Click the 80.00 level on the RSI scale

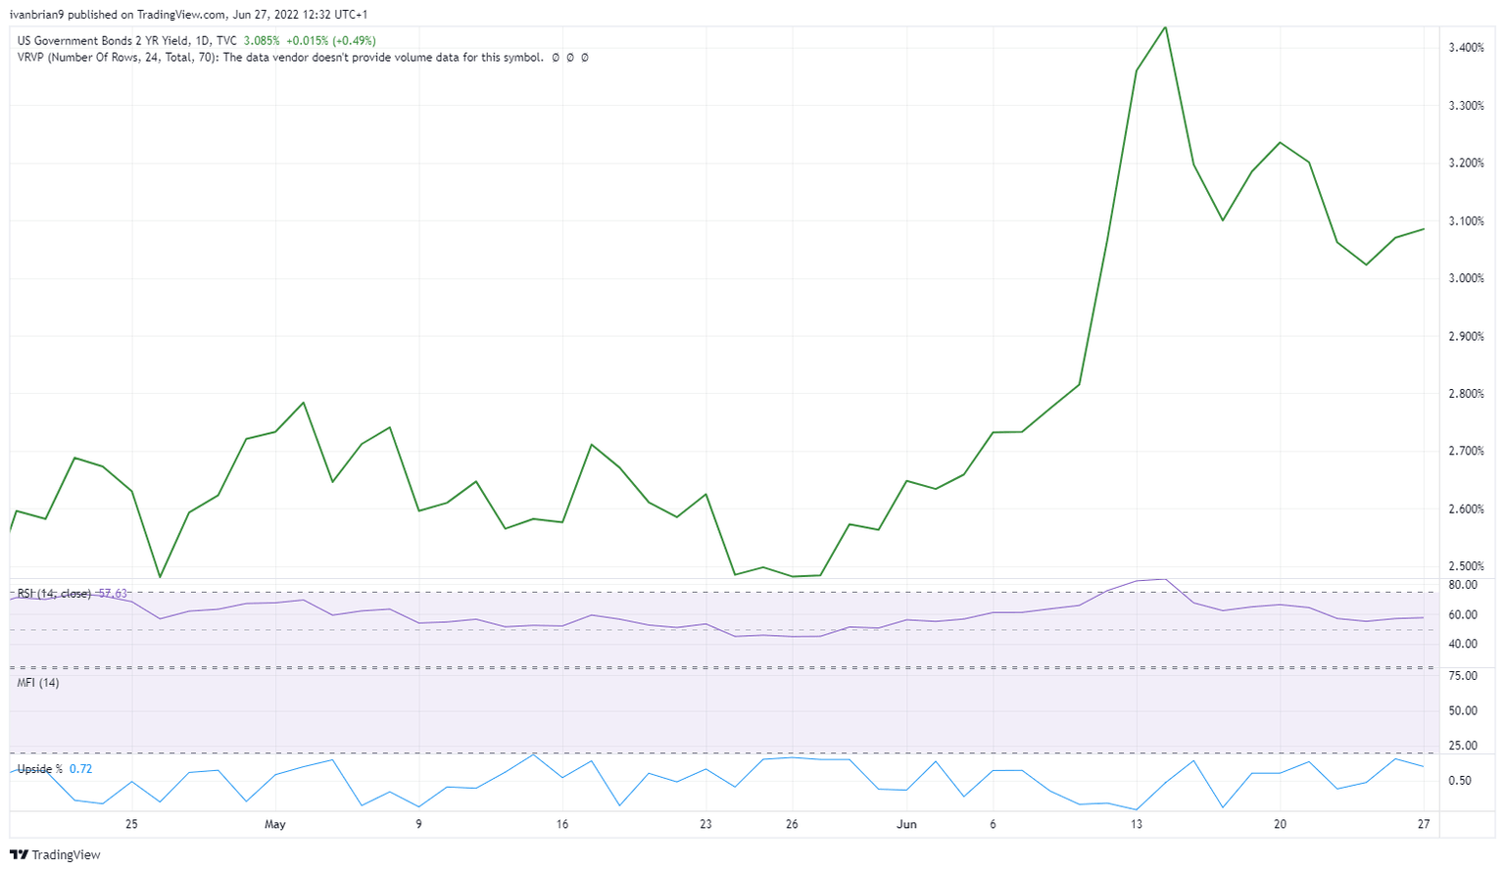(1464, 586)
